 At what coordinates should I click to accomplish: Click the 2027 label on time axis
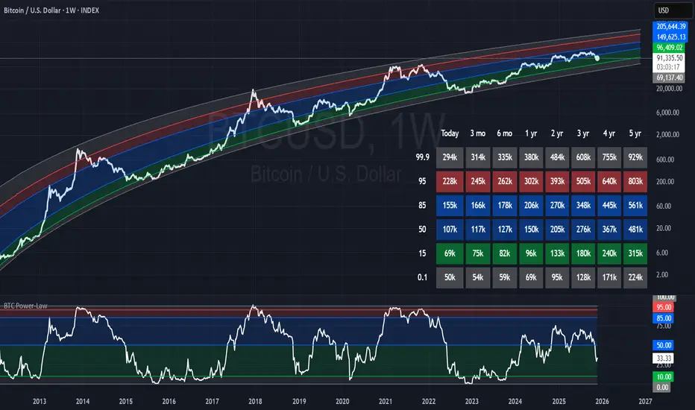tap(645, 401)
